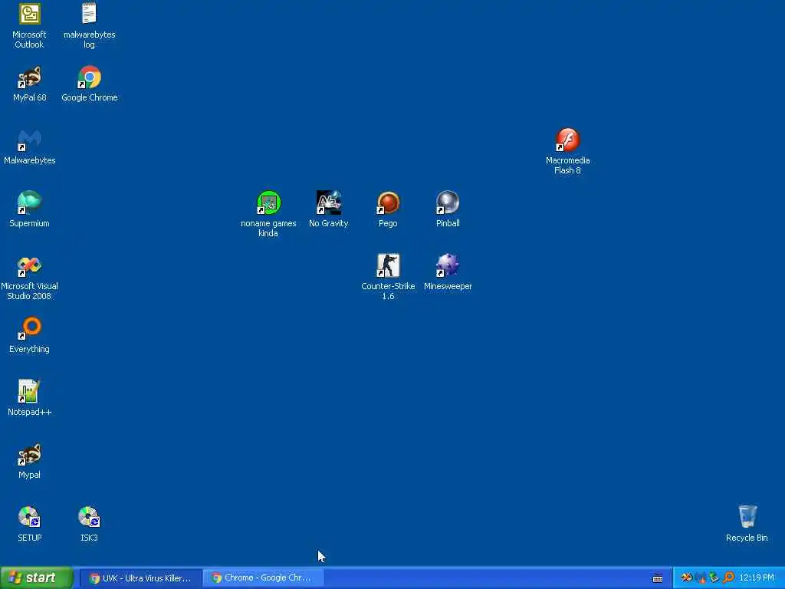
Task: Select the Minesweeper desktop shortcut
Action: [x=448, y=273]
